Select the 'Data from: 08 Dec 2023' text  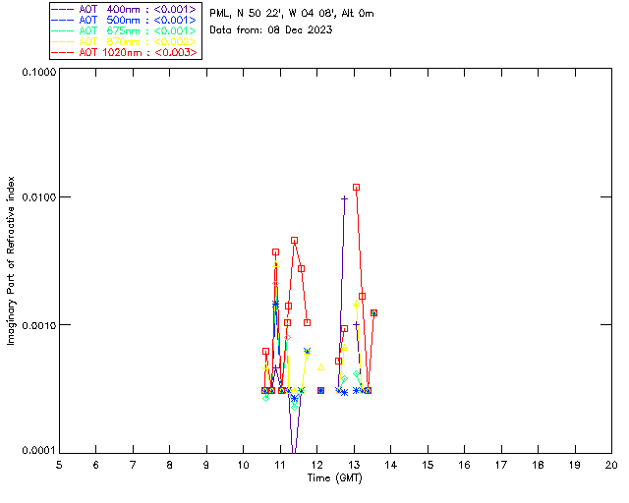tap(271, 30)
